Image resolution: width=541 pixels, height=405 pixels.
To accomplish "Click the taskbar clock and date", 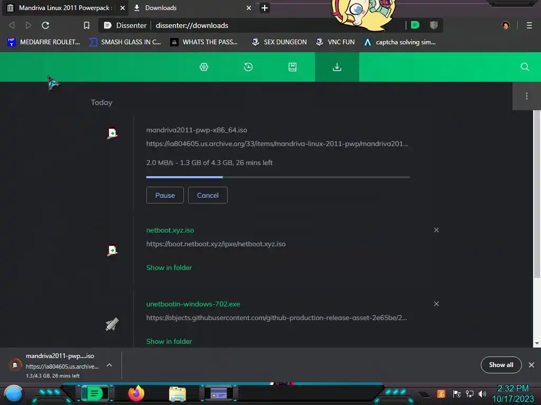I will point(512,393).
